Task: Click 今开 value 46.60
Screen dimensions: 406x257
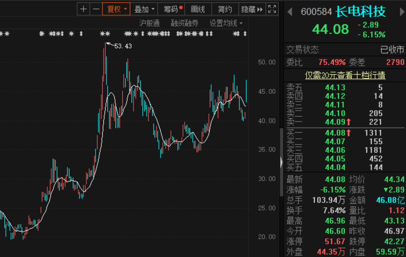Action: (335, 231)
